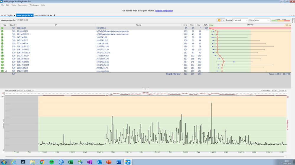Select hop 1 green circle icon

pos(2,28)
